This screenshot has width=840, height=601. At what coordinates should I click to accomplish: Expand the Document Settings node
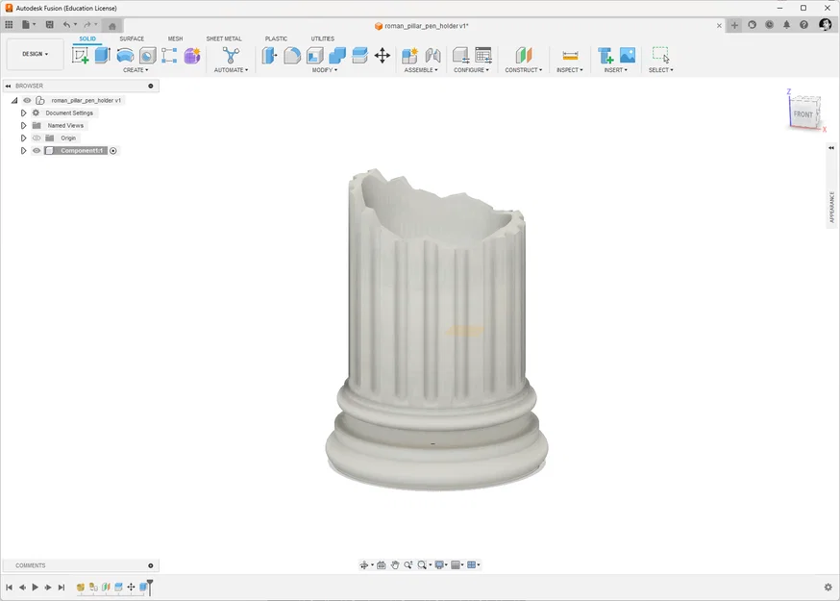(x=24, y=113)
